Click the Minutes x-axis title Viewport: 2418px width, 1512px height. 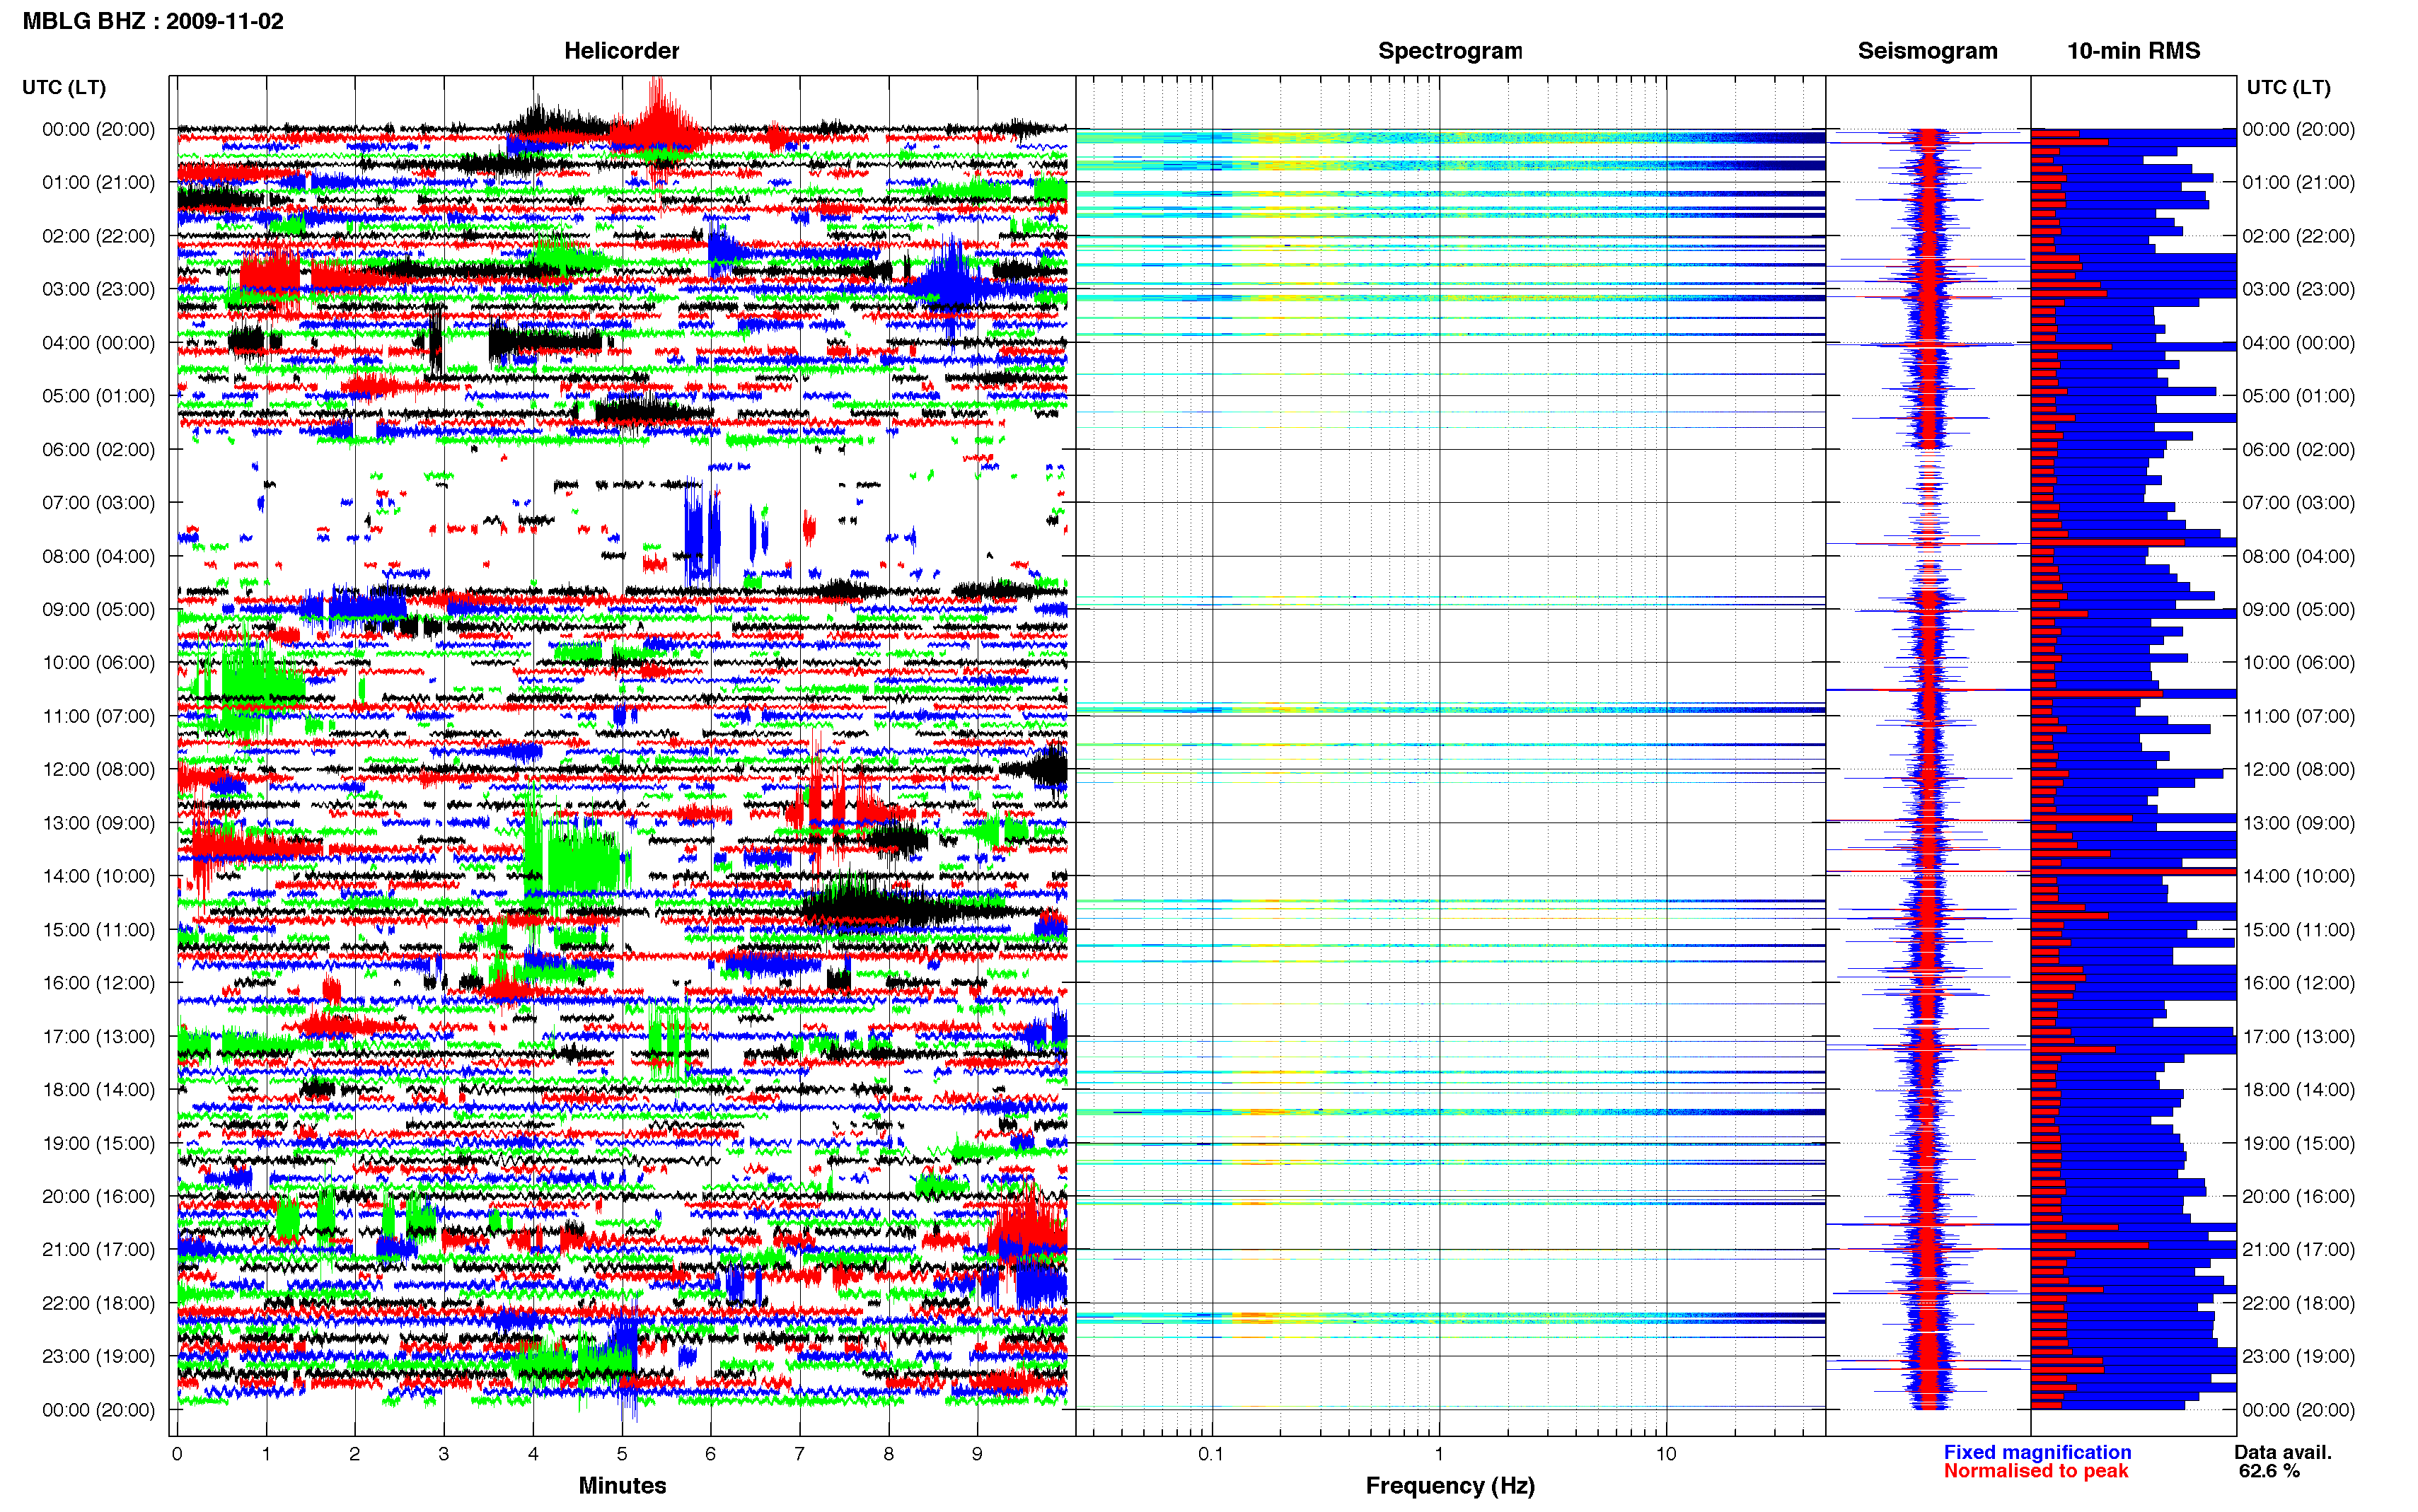[x=622, y=1485]
